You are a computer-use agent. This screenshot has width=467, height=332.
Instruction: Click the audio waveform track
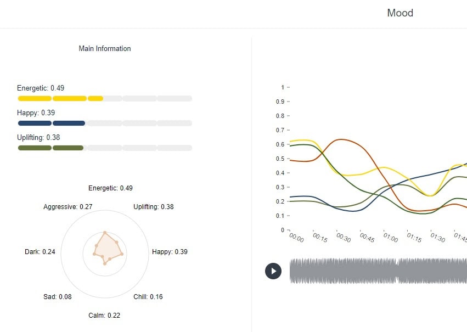[378, 271]
